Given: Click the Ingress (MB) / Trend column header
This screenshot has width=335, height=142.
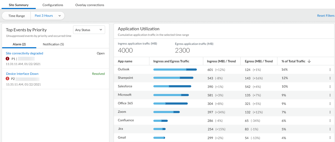Looking at the screenshot, I should click(221, 61).
